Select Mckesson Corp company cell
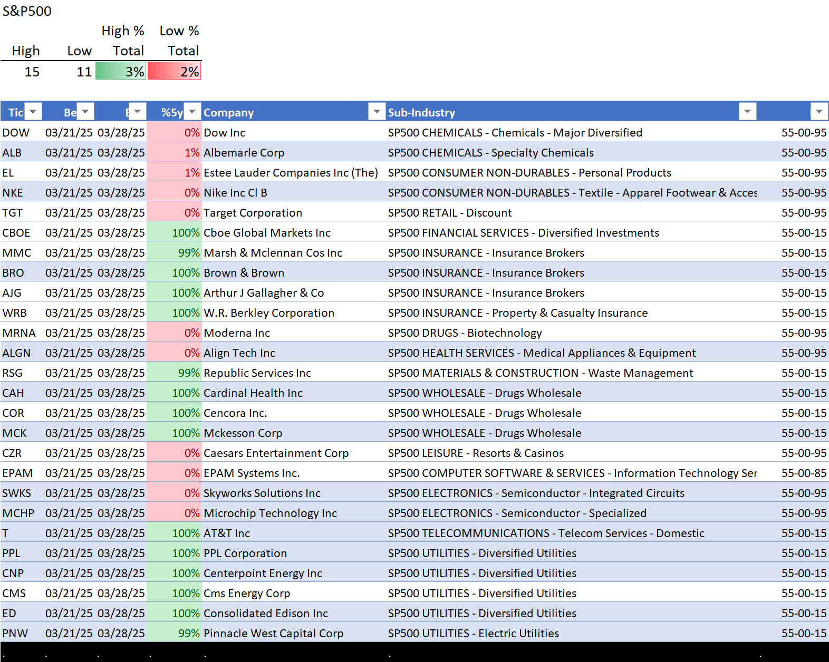Image resolution: width=829 pixels, height=662 pixels. (x=293, y=433)
